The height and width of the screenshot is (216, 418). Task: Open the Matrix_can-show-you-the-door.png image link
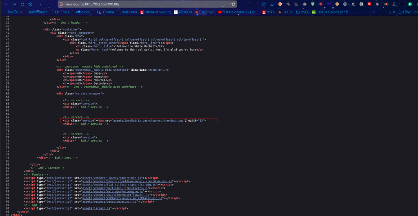pyautogui.click(x=149, y=121)
